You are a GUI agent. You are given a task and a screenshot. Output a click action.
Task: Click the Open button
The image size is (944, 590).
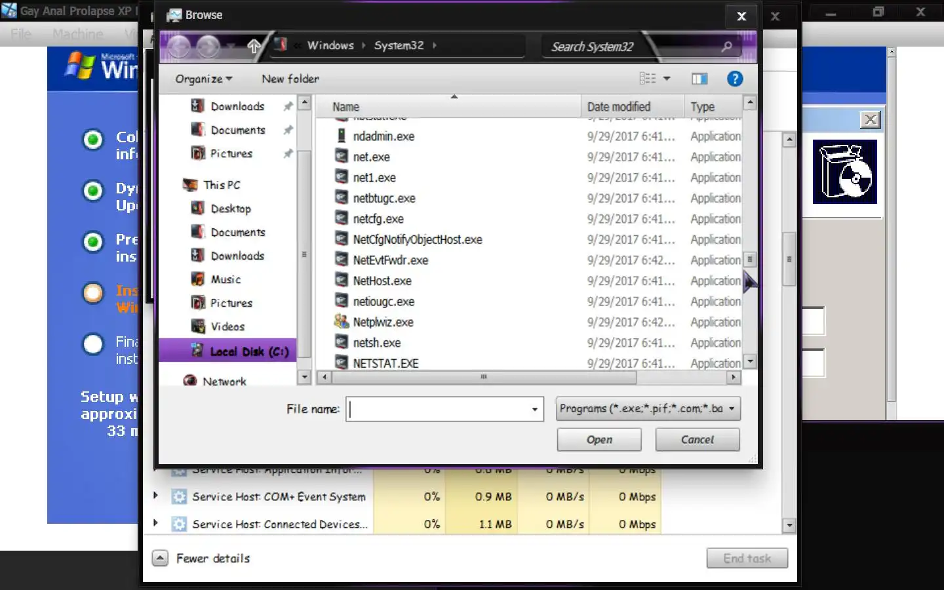click(x=599, y=440)
